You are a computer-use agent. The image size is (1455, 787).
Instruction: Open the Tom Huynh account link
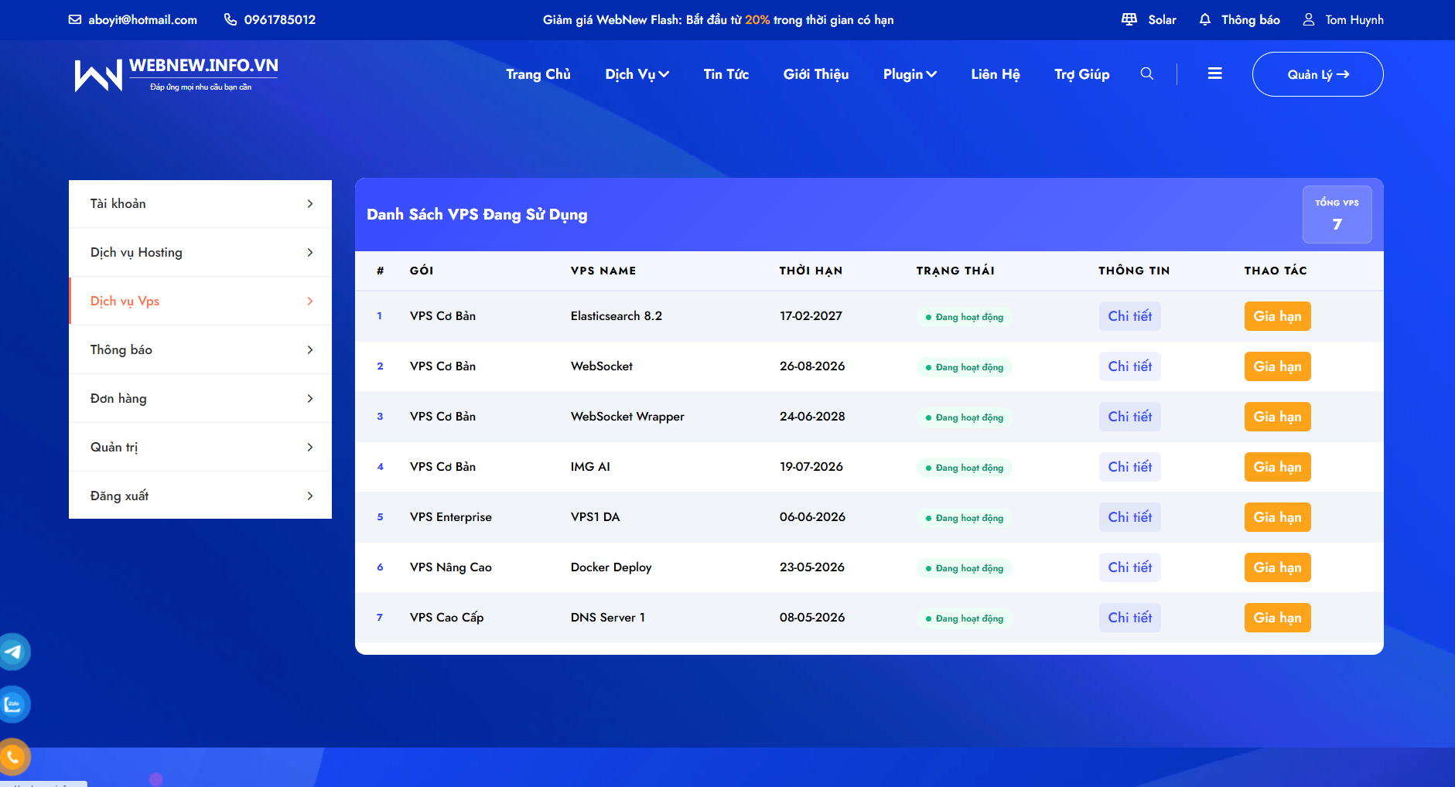click(x=1354, y=20)
